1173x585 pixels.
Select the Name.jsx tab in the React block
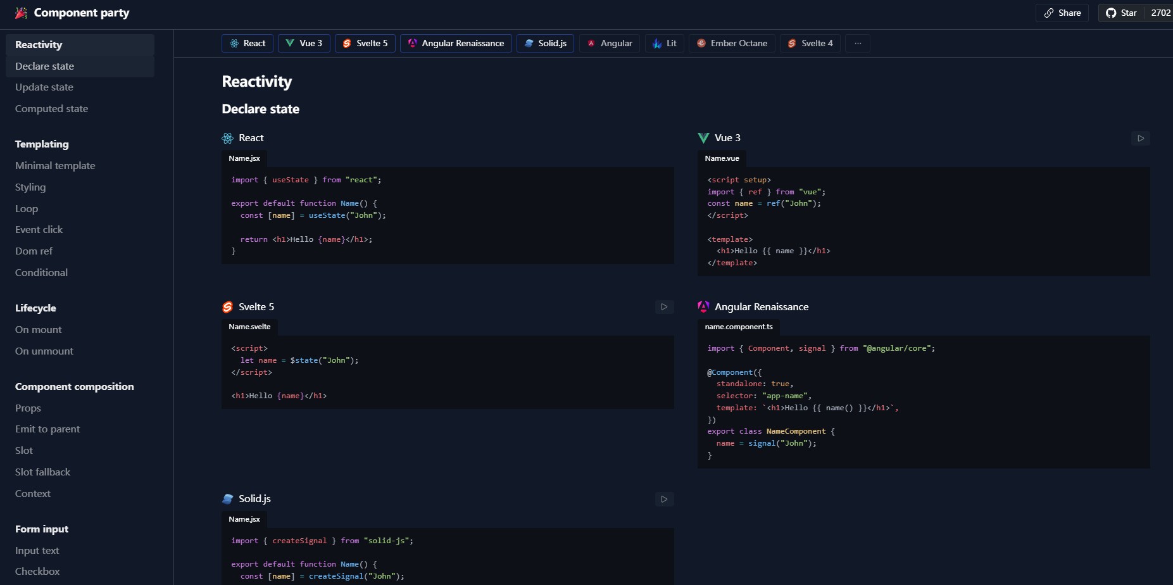tap(244, 158)
